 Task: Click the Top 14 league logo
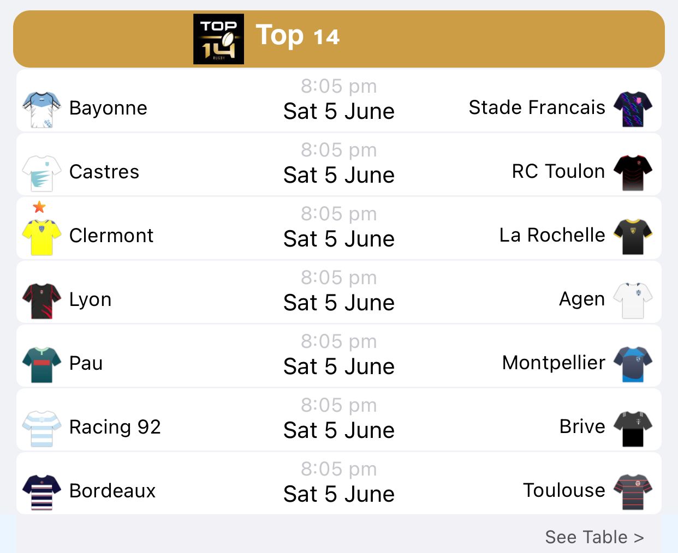pos(218,39)
